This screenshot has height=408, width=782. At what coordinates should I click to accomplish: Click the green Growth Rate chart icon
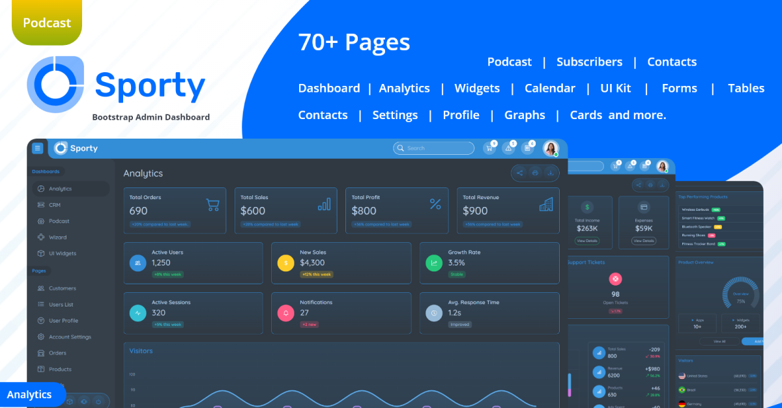[433, 263]
